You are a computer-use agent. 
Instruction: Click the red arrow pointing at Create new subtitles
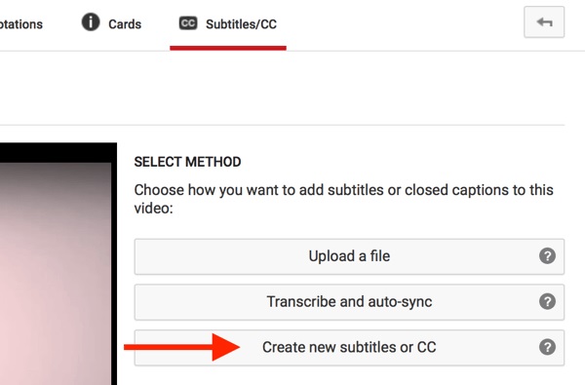click(x=181, y=347)
